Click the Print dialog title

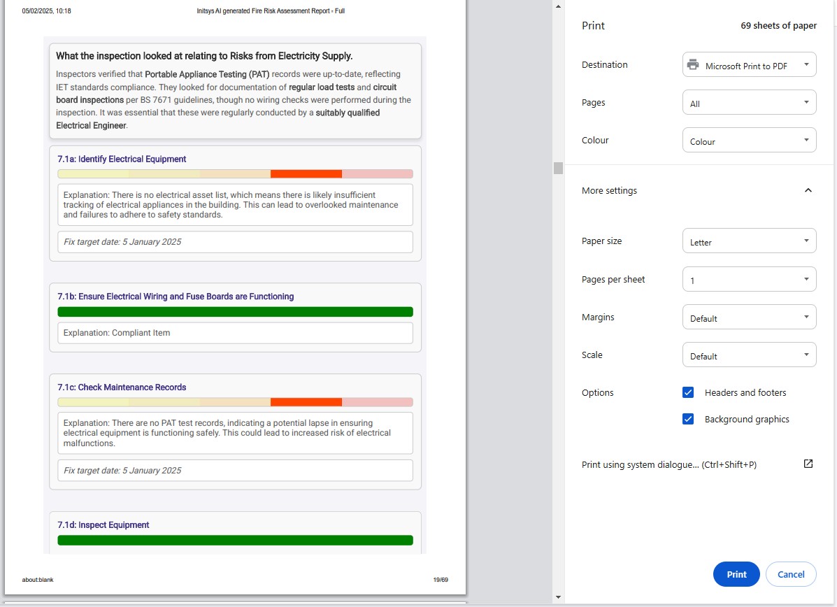point(593,26)
